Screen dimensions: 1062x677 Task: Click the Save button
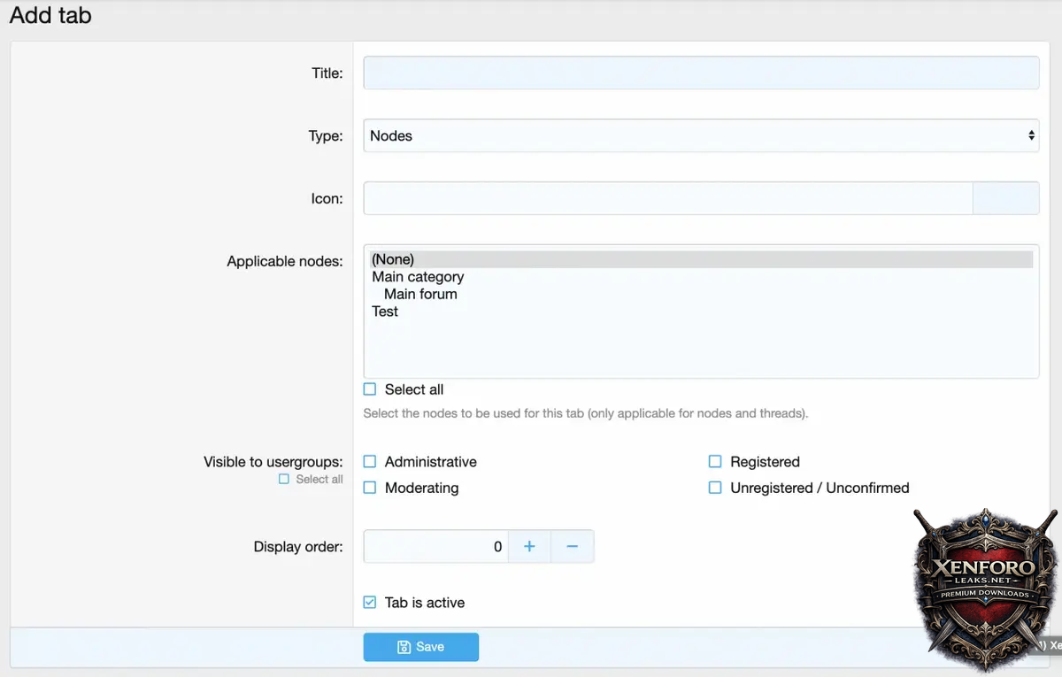point(420,647)
